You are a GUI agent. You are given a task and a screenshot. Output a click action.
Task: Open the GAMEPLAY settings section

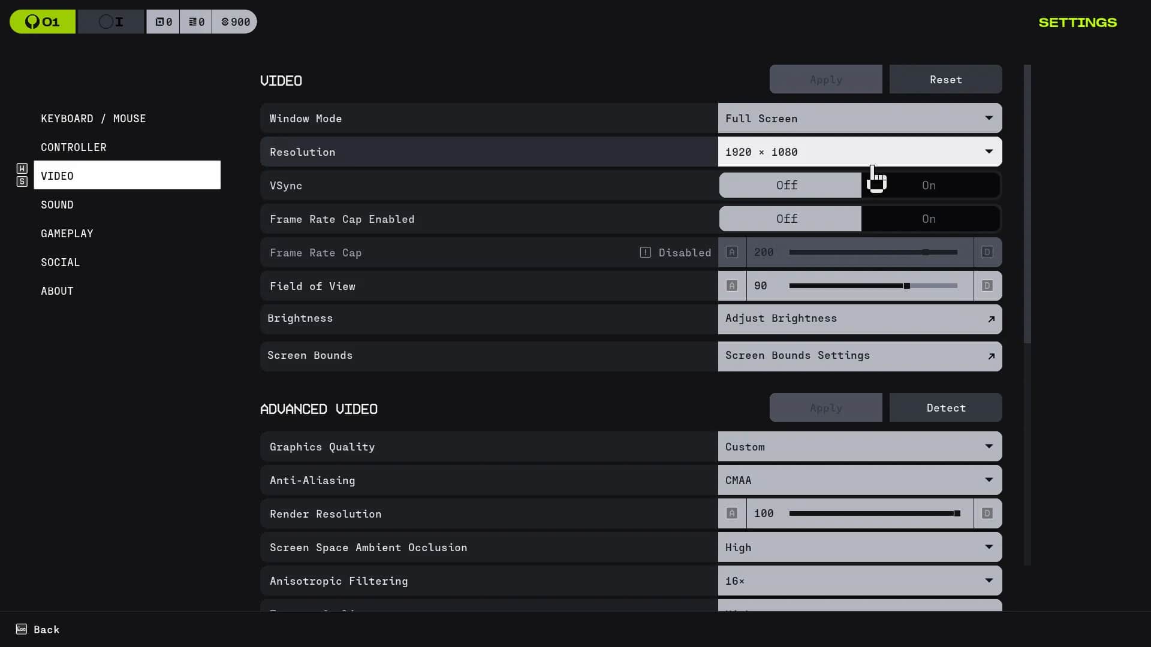67,234
